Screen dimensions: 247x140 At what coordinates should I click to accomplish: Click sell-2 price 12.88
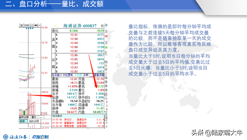tap(74, 47)
